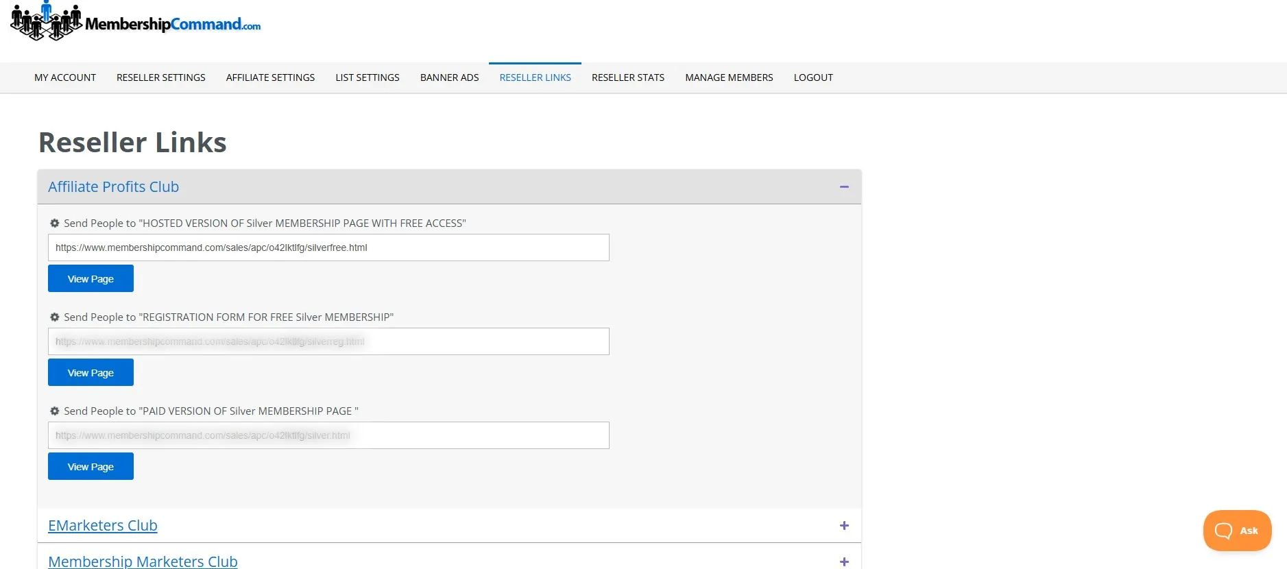Open the EMarketers Club link
This screenshot has width=1287, height=569.
103,525
